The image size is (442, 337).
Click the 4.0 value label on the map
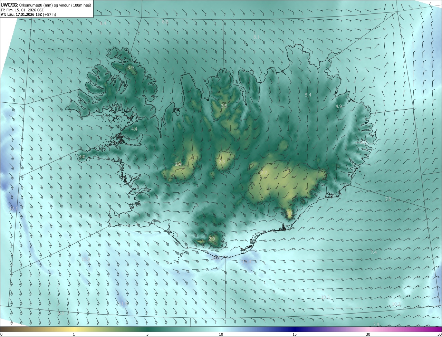[x=82, y=157]
